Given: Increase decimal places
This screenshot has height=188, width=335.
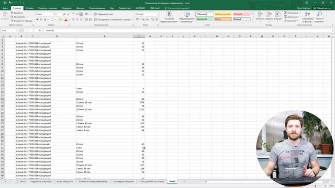Looking at the screenshot, I should 152,20.
